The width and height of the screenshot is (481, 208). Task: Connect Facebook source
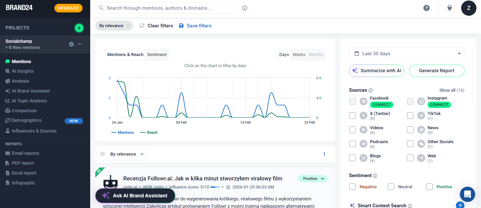click(382, 105)
